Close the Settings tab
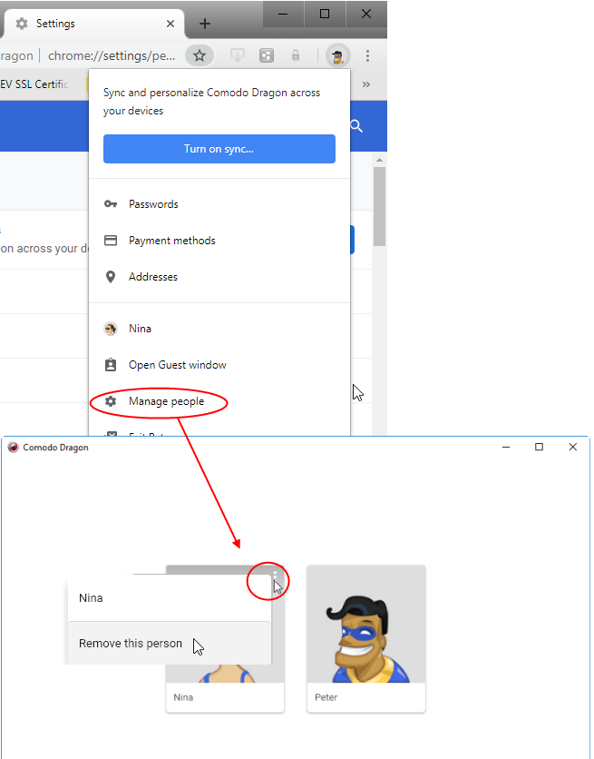The width and height of the screenshot is (594, 759). (x=170, y=24)
